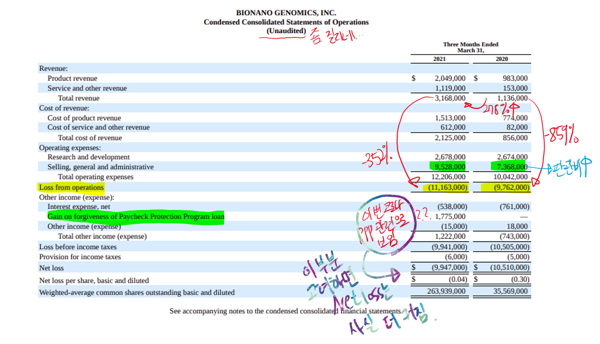Select loss before taxes 2021 (9,941,000)
The image size is (600, 344).
coord(449,247)
